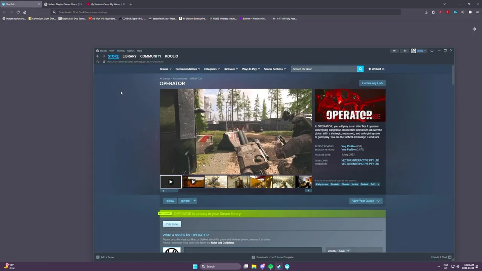482x271 pixels.
Task: Click Steam page vertical scrollbar
Action: (453, 75)
